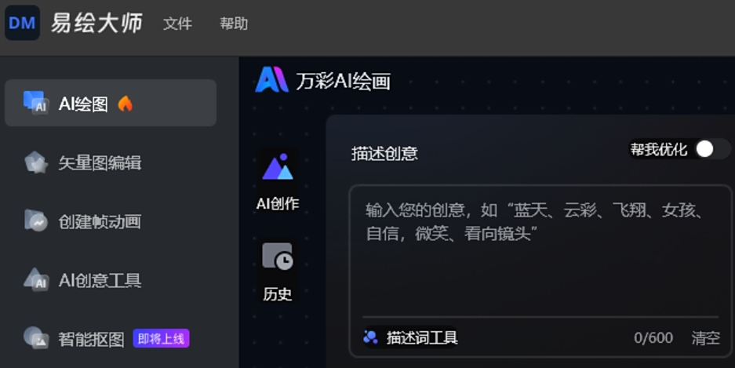Click the 描述词工具 button
The width and height of the screenshot is (735, 368).
[x=410, y=337]
